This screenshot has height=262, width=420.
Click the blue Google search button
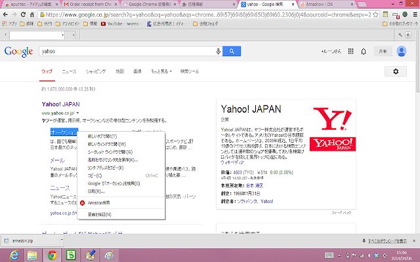[x=232, y=51]
